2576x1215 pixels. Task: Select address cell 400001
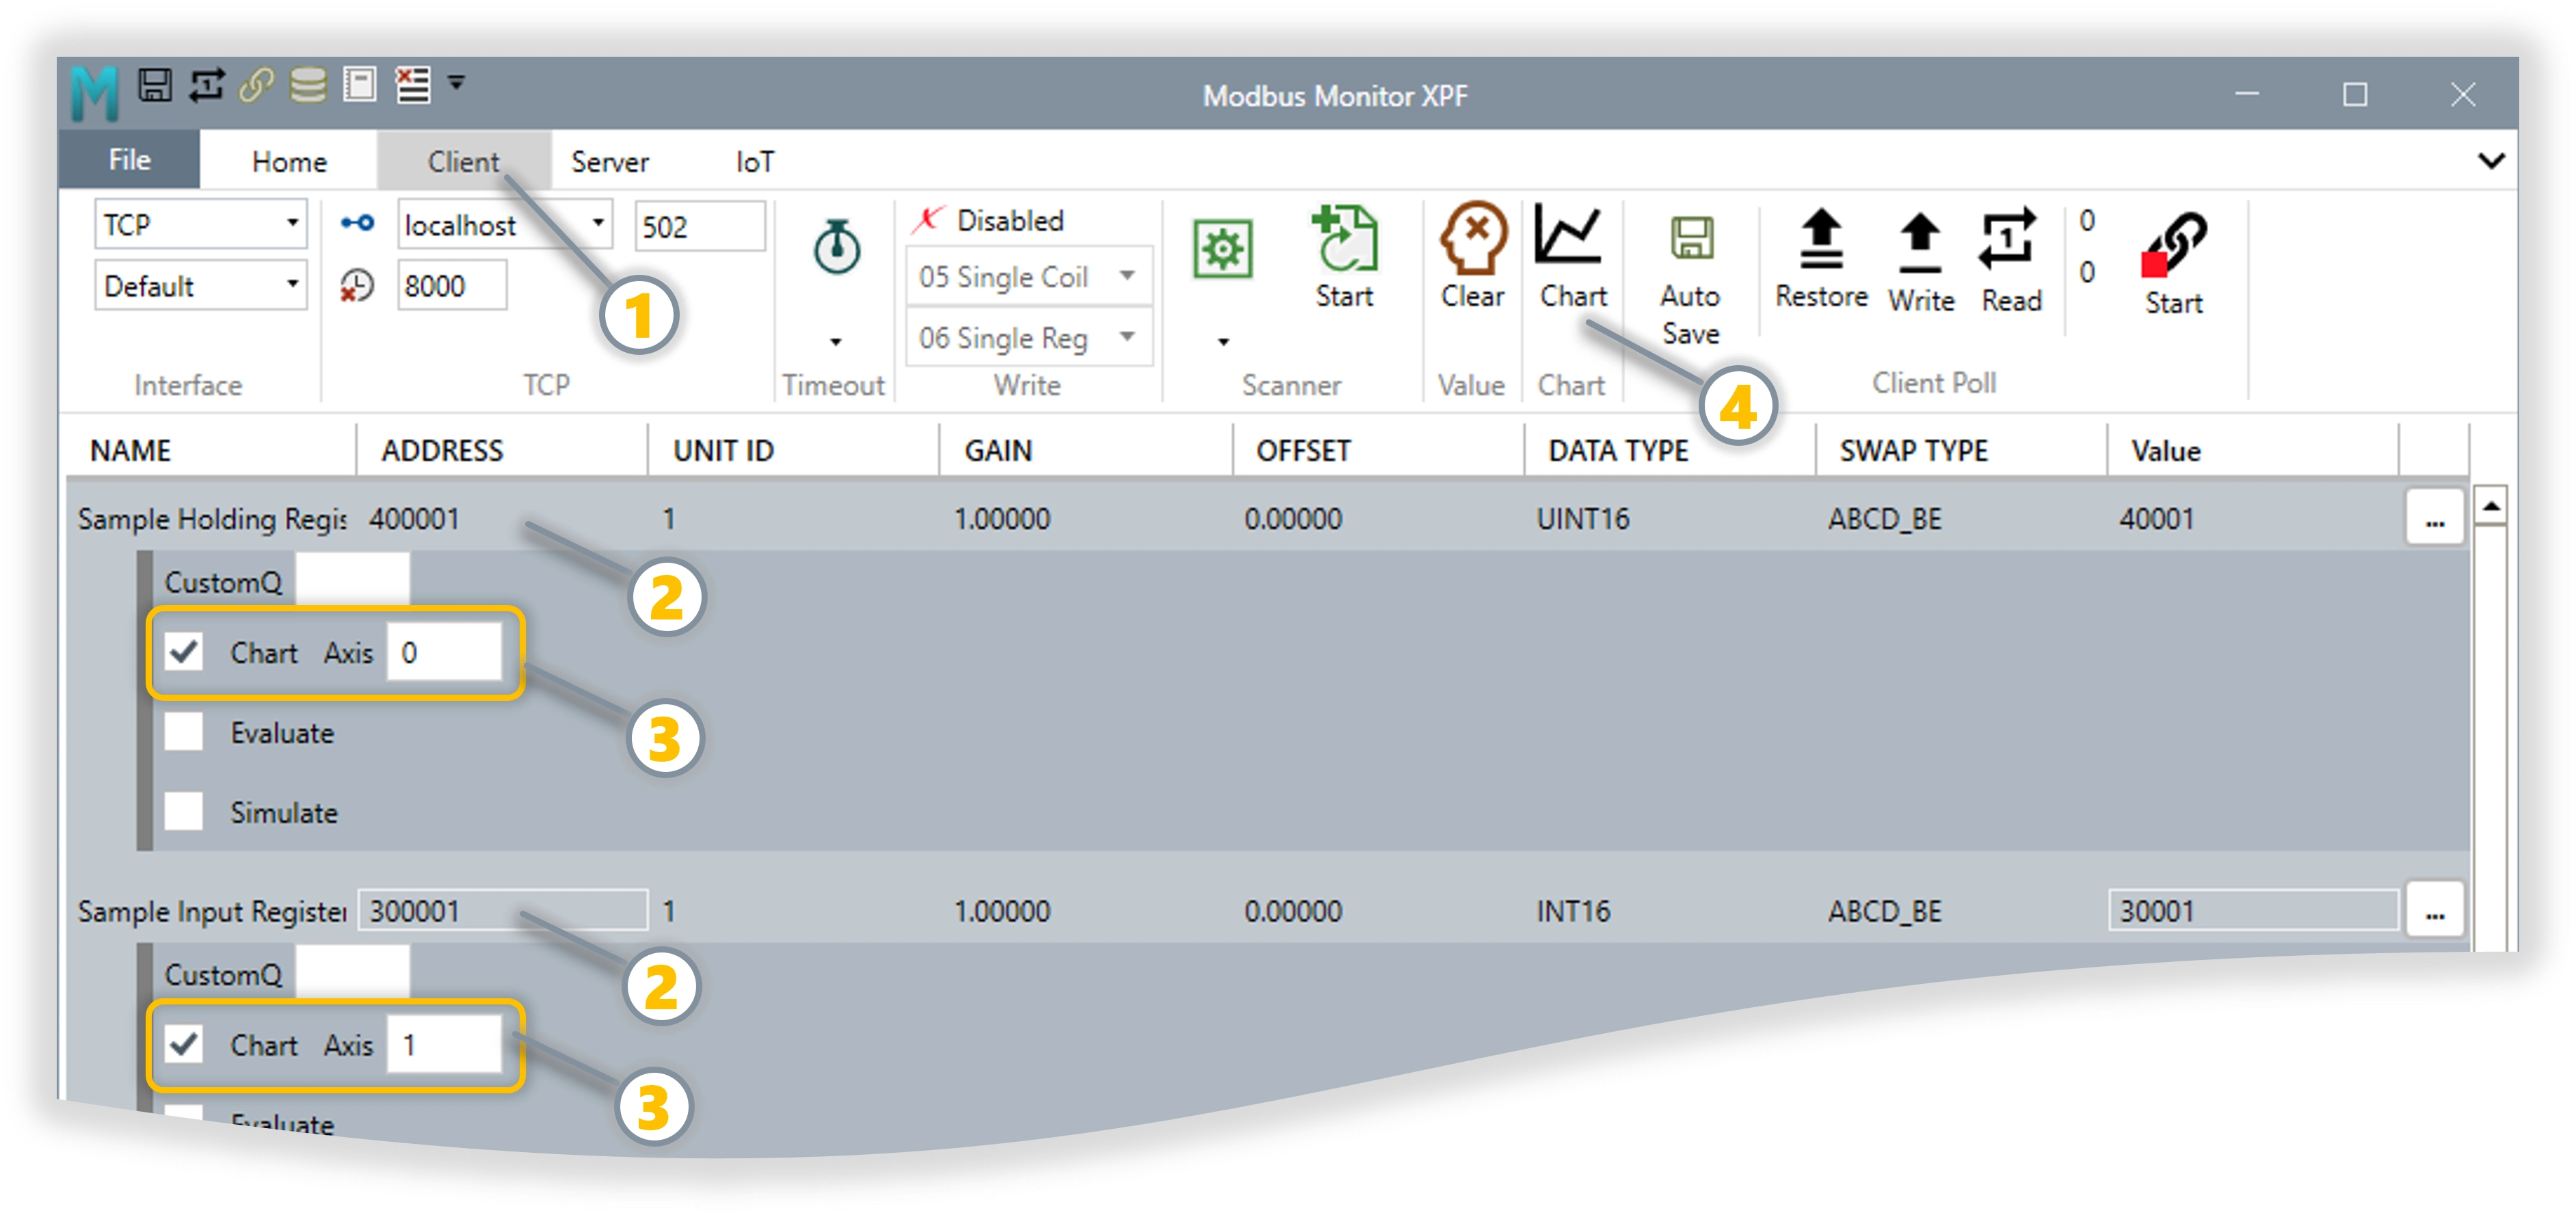click(414, 519)
